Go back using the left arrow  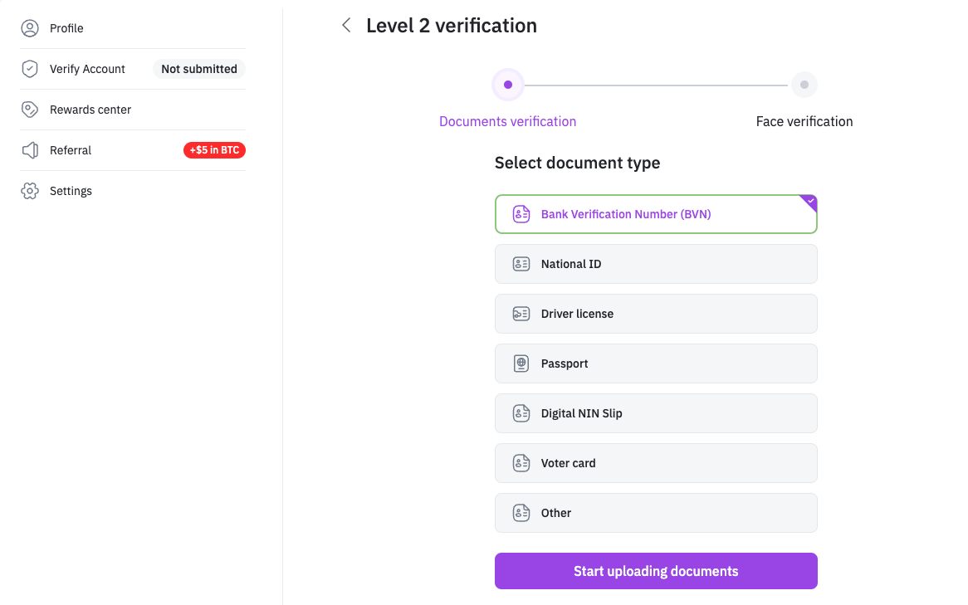point(346,26)
